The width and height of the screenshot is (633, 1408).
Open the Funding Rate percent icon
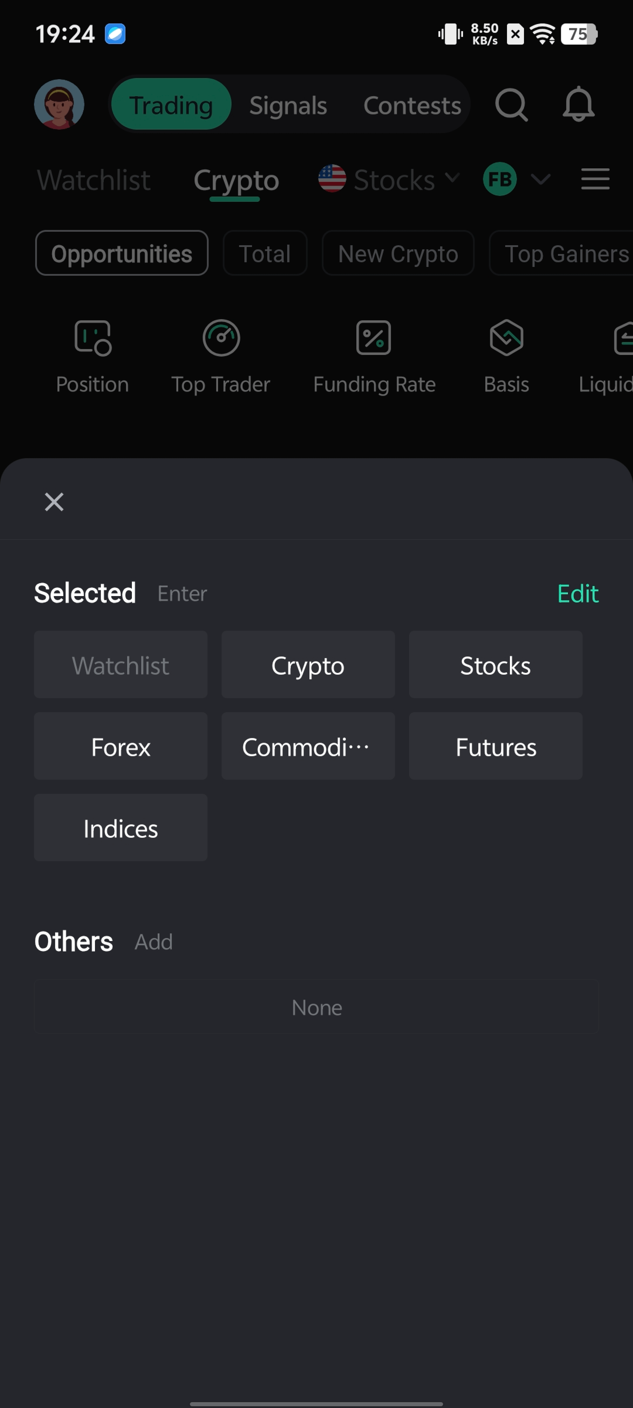(374, 338)
